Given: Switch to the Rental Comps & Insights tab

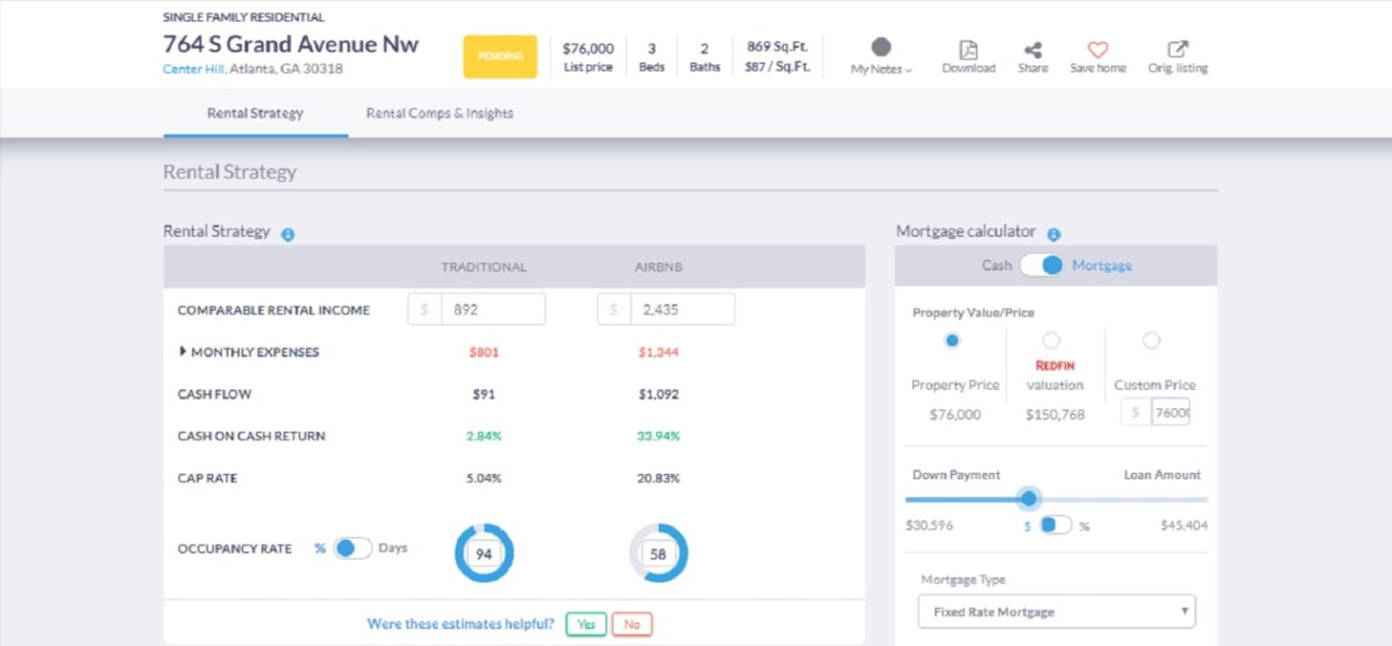Looking at the screenshot, I should (x=439, y=112).
